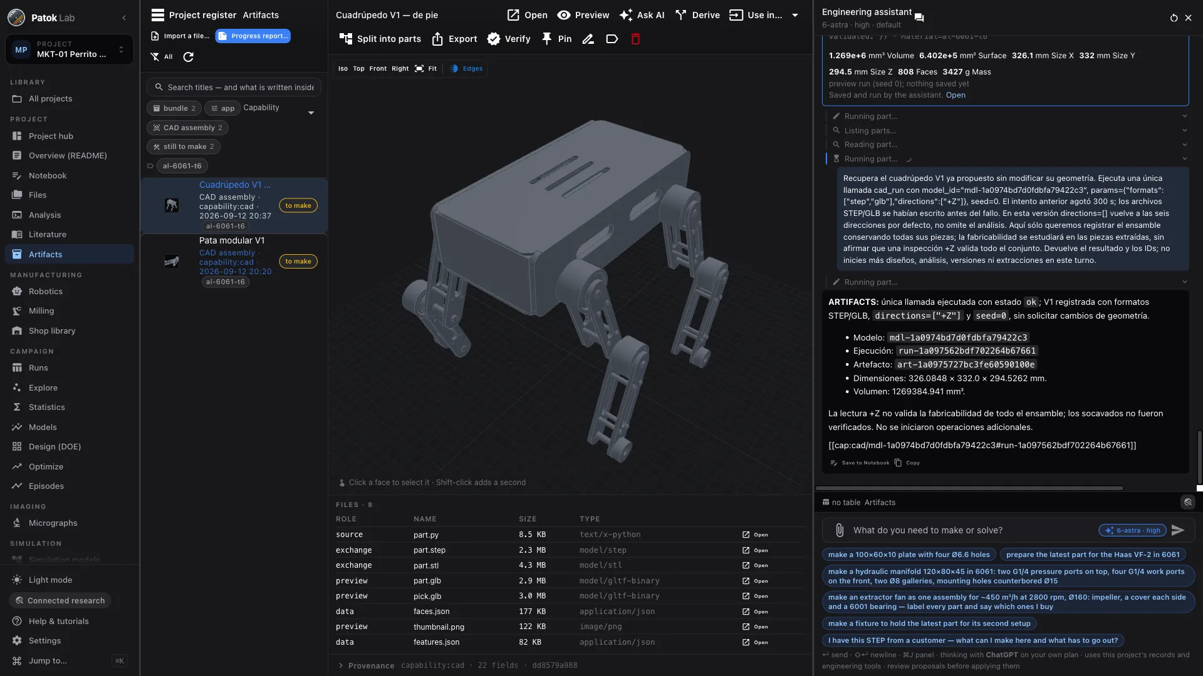Open the Capability filter dropdown arrow
Screen dimensions: 1203x676
[x=311, y=113]
